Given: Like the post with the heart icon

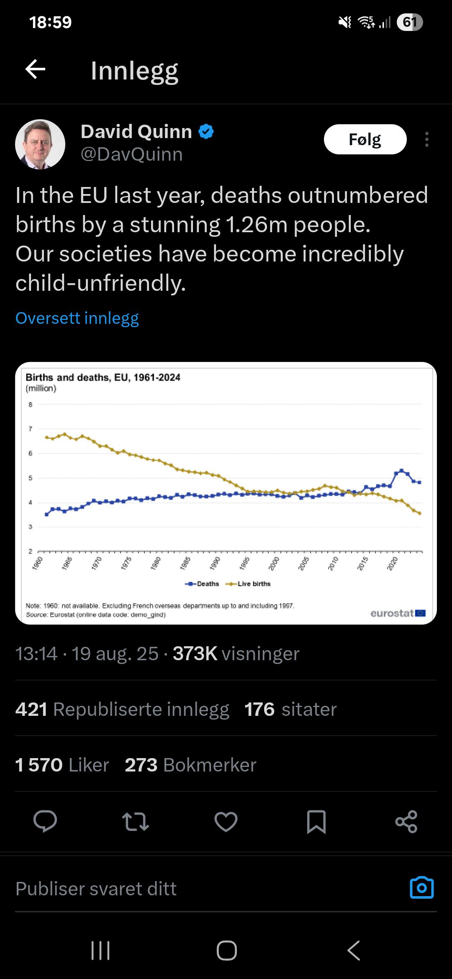Looking at the screenshot, I should click(226, 821).
